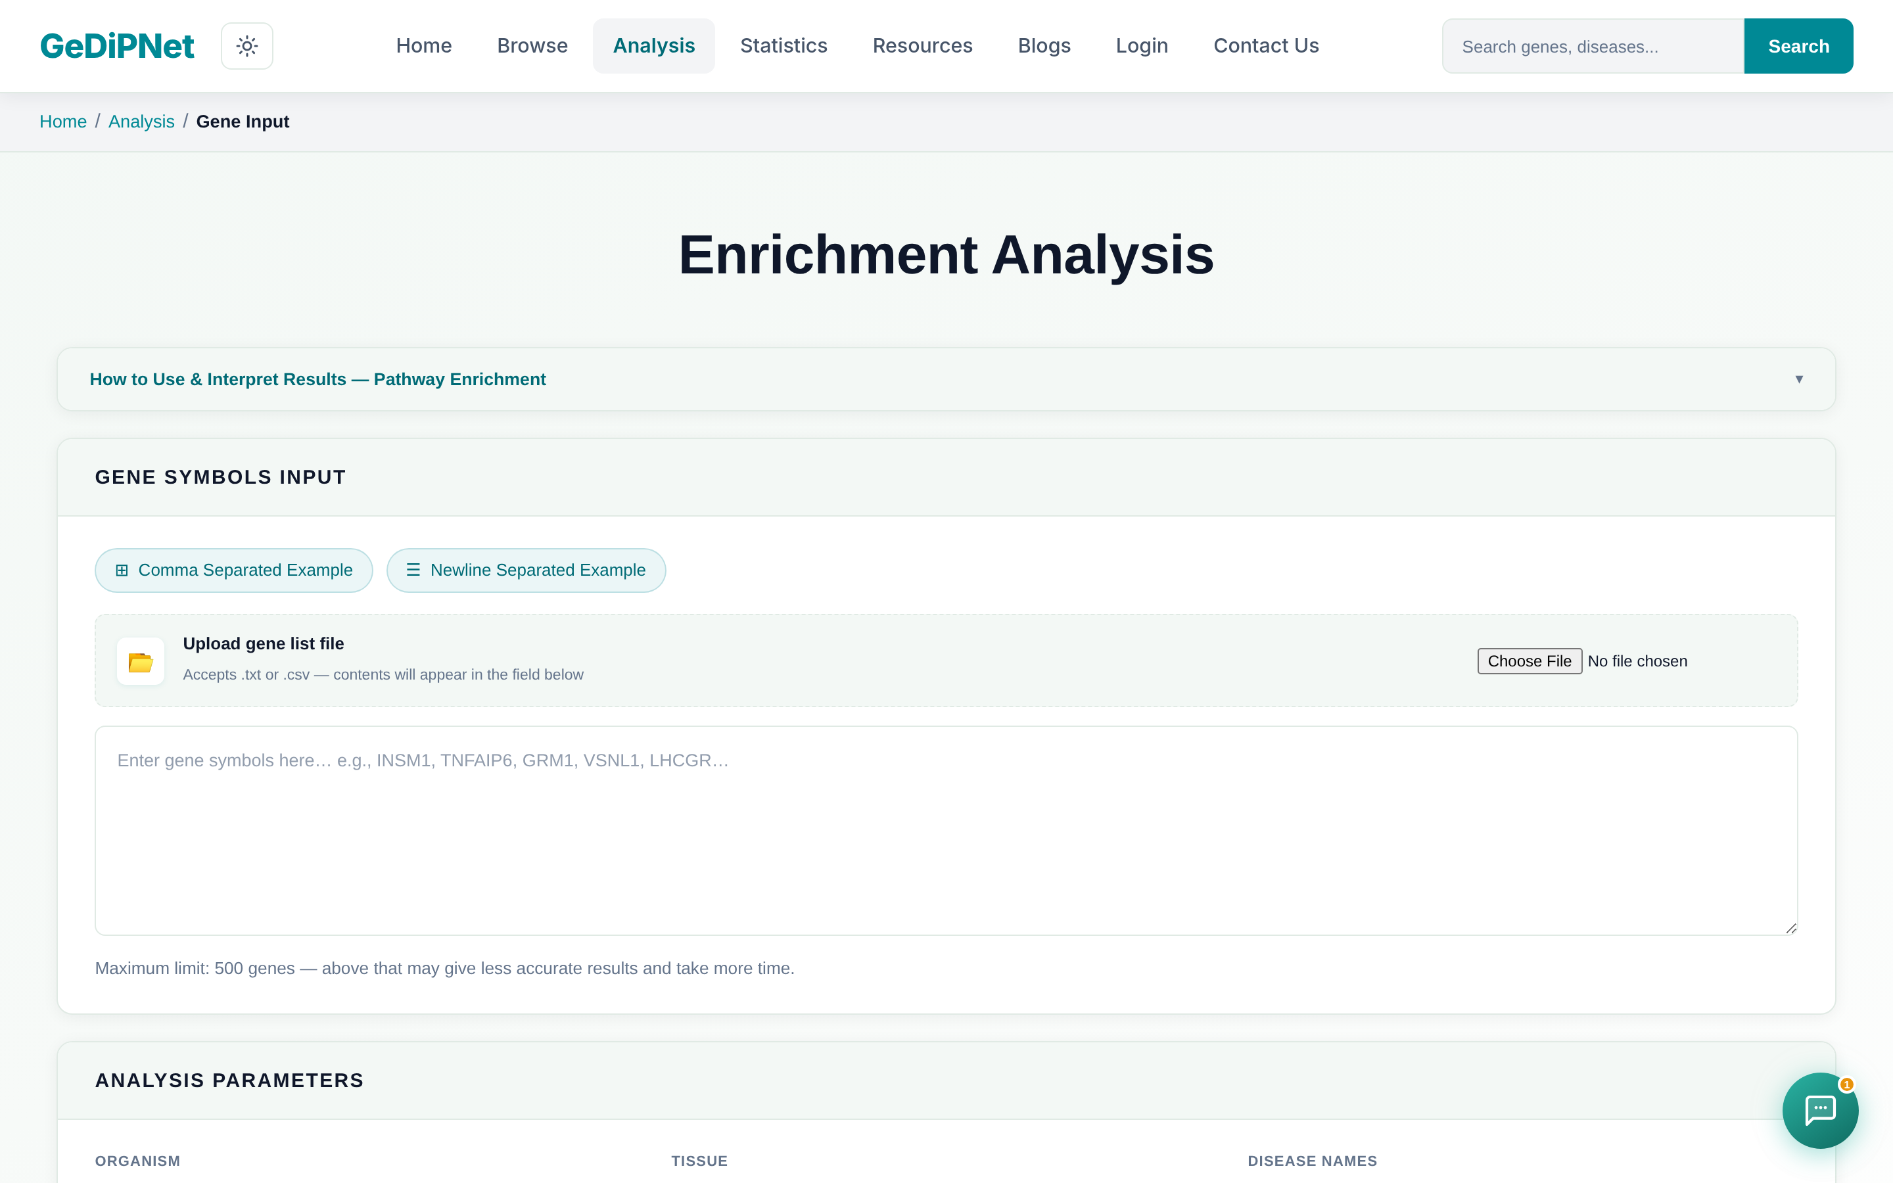Click the Search button

(1798, 46)
